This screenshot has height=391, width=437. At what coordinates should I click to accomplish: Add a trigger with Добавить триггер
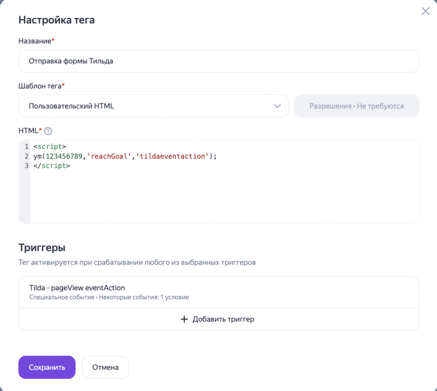(219, 319)
